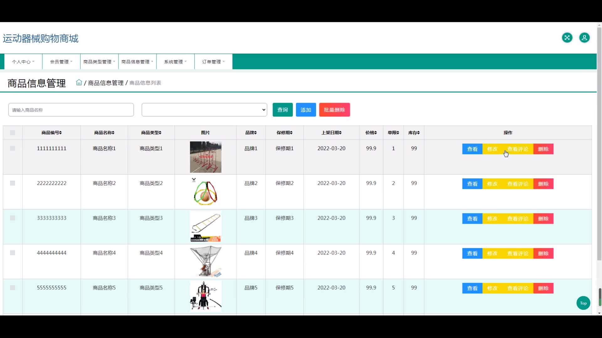Click the home icon in breadcrumb
This screenshot has width=602, height=338.
[x=79, y=83]
